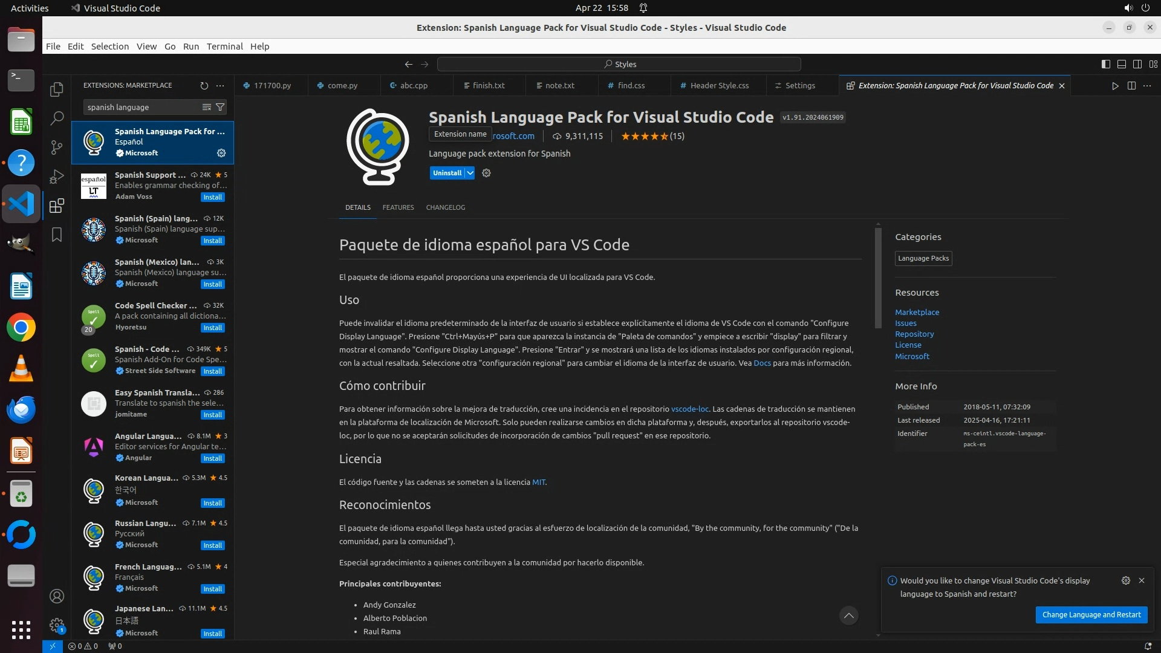Open the Search view in activity bar
Viewport: 1161px width, 653px height.
coord(57,119)
